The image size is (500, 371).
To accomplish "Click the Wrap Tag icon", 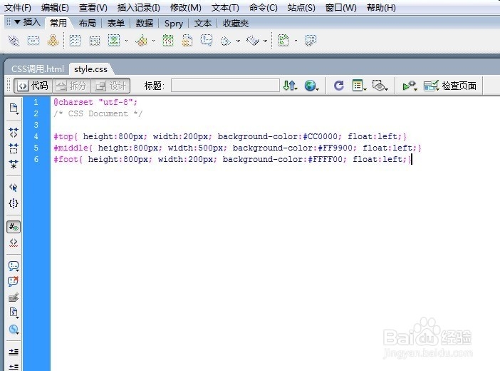I will pyautogui.click(x=14, y=298).
